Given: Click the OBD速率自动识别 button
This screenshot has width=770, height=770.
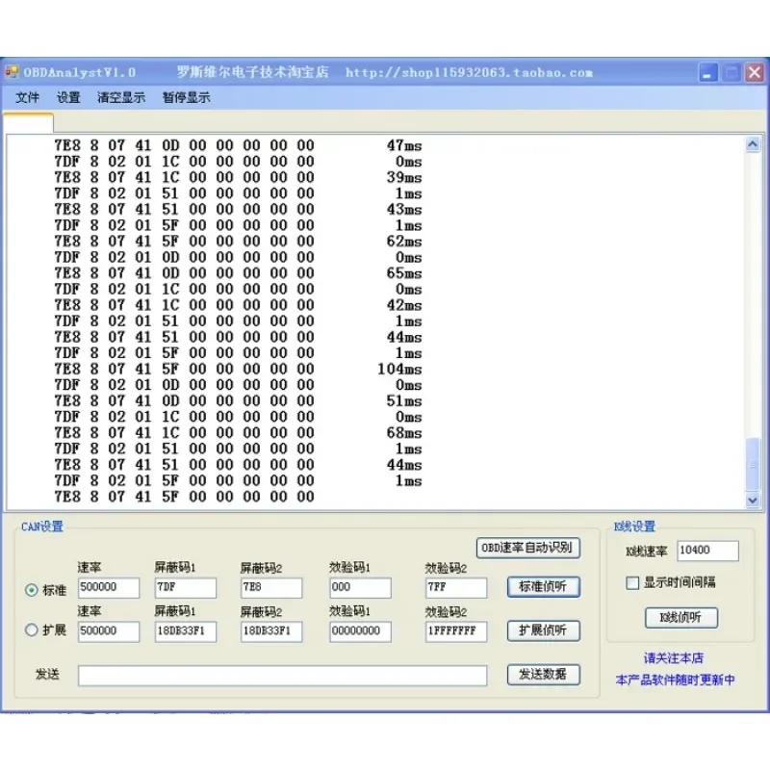Looking at the screenshot, I should pyautogui.click(x=527, y=548).
